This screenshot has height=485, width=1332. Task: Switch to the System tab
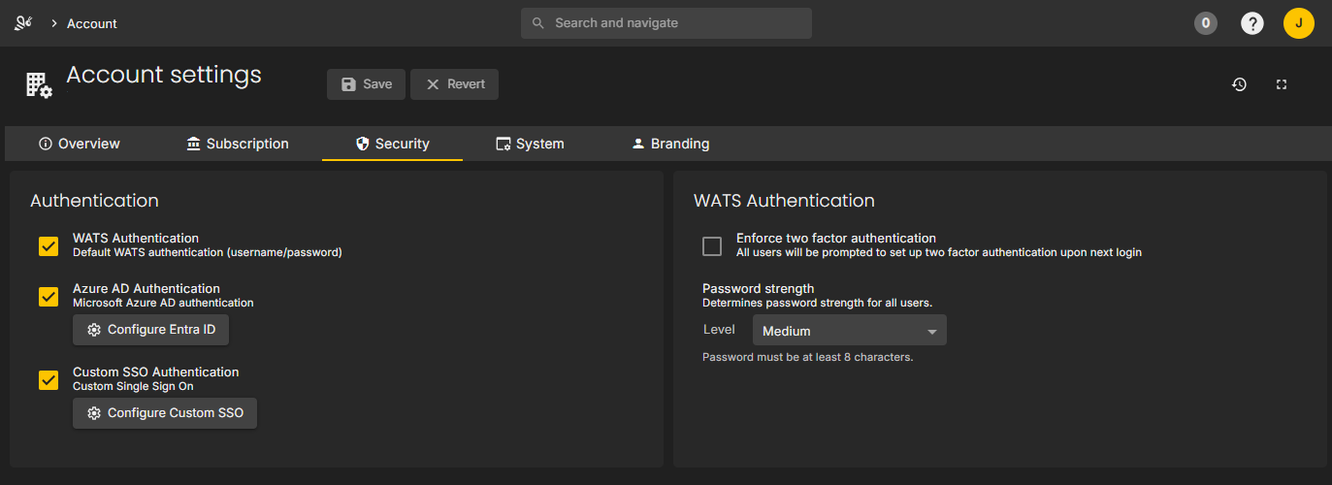click(x=530, y=144)
